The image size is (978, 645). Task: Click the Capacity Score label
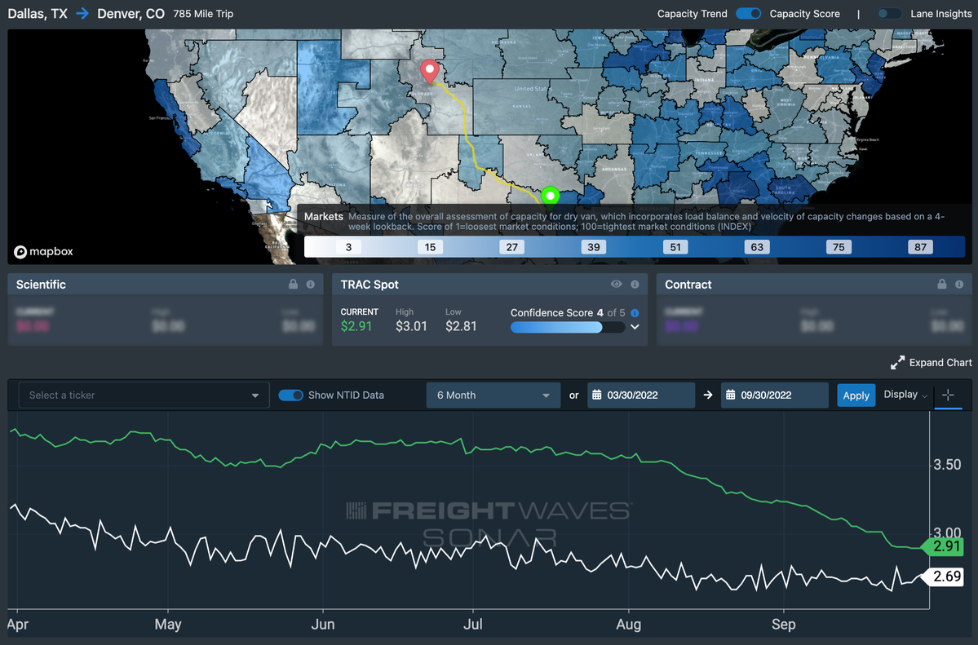point(804,14)
